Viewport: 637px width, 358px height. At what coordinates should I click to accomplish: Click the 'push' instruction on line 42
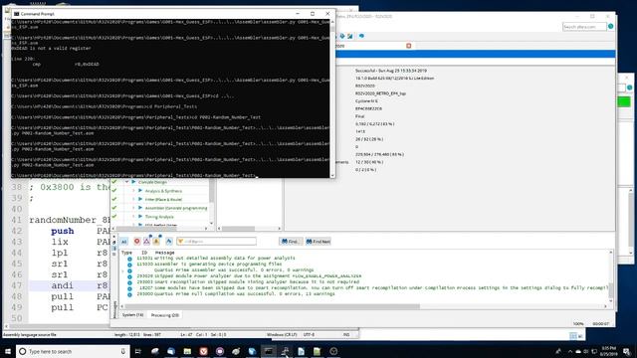click(x=62, y=231)
